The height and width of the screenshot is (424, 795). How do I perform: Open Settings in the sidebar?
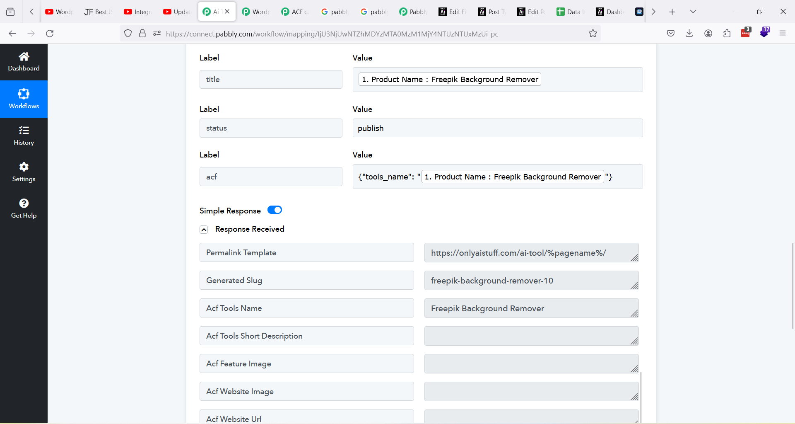[24, 172]
